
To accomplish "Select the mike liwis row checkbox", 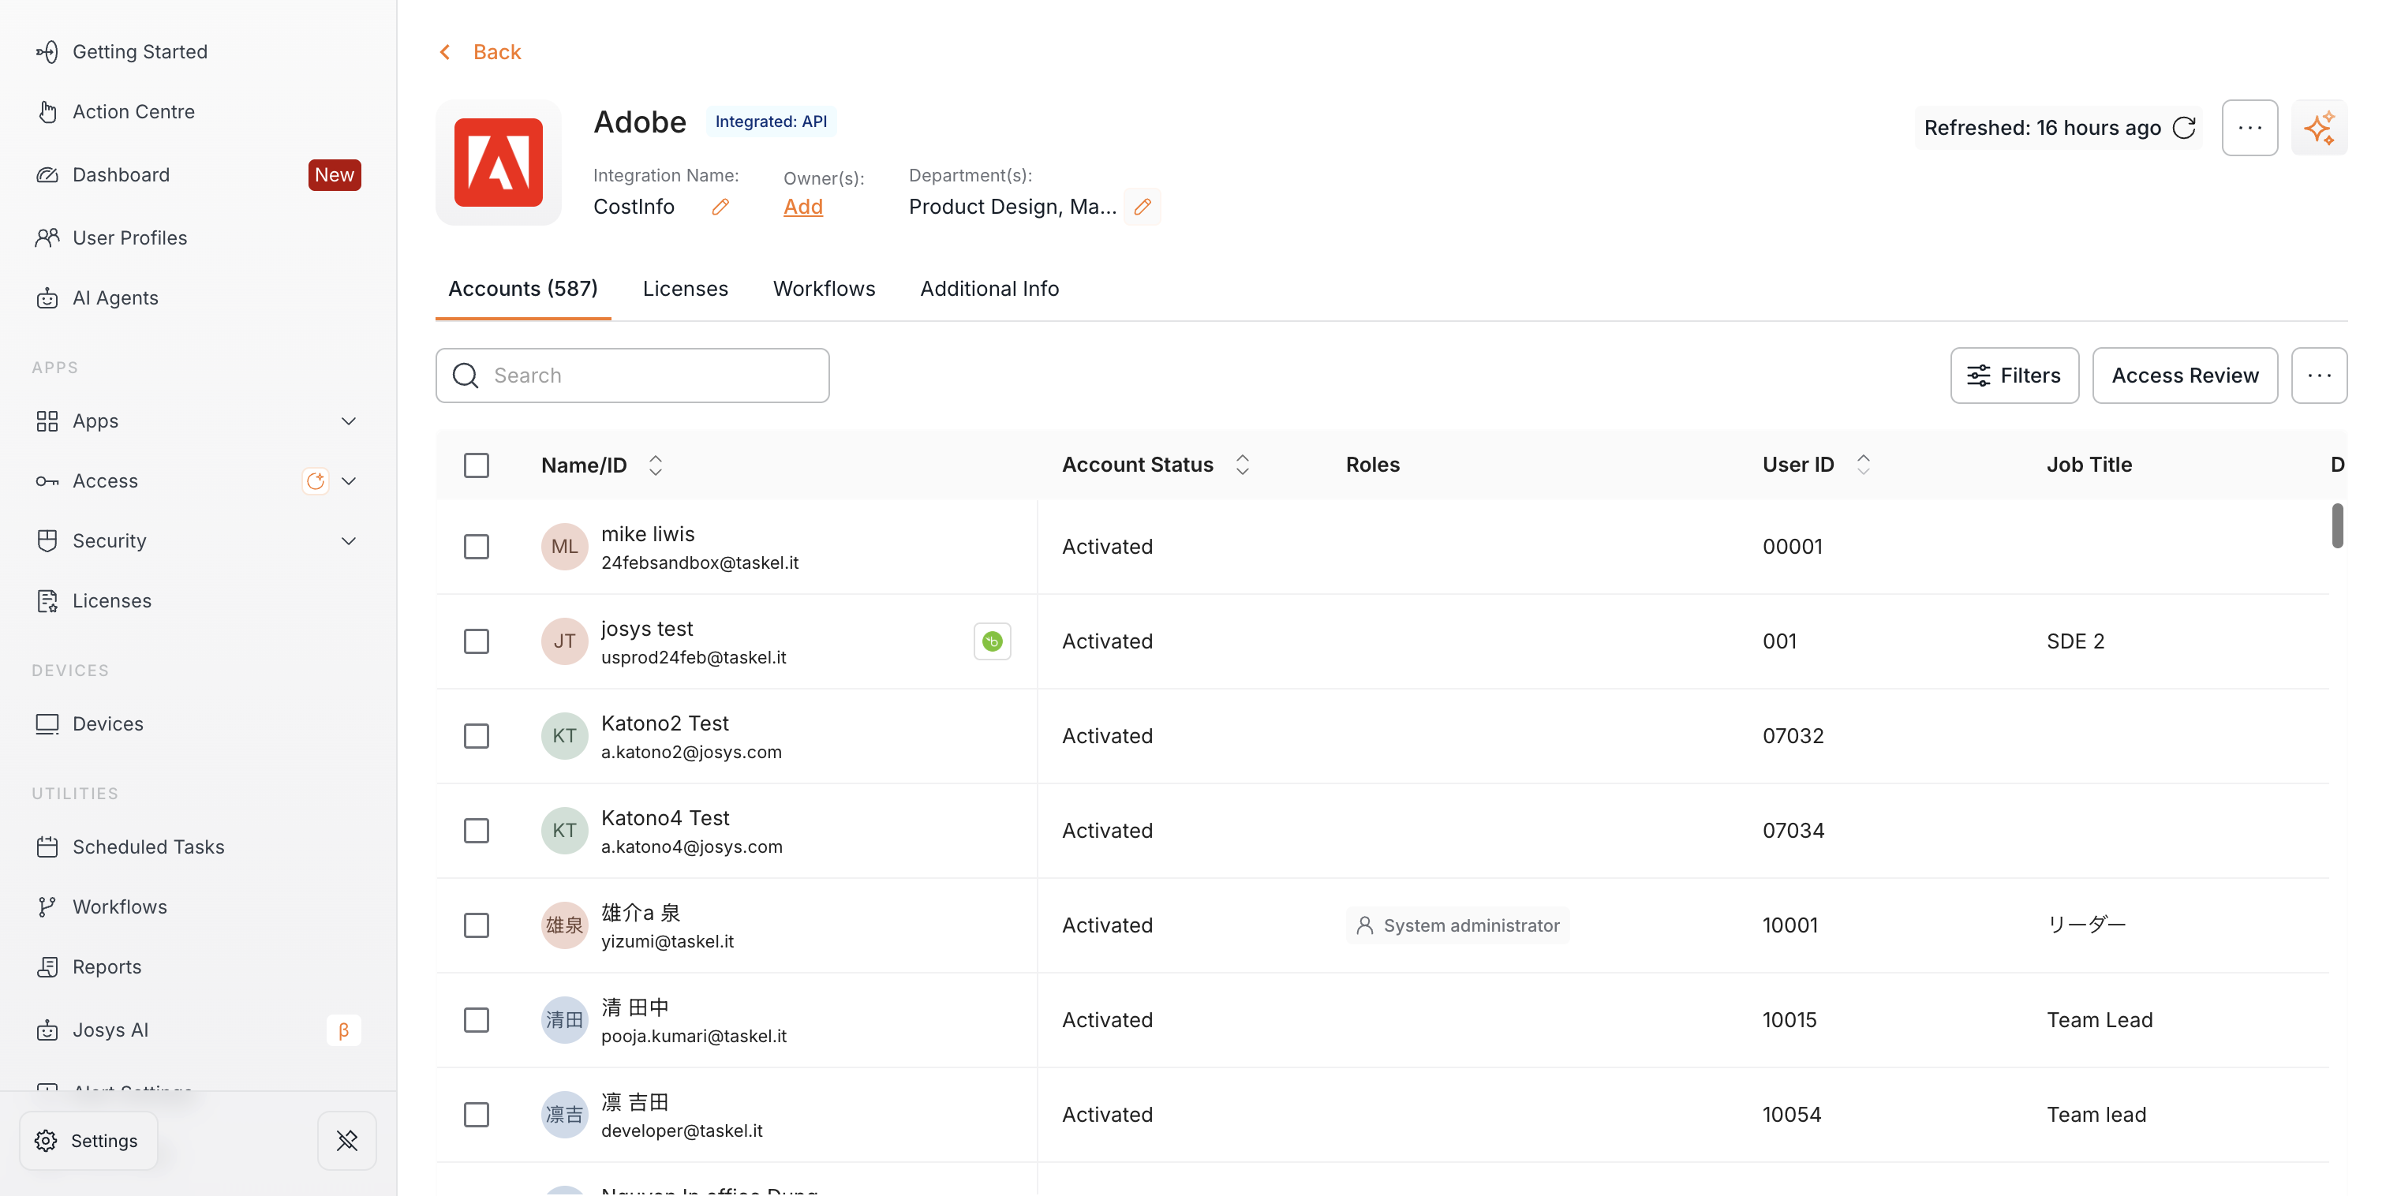I will (476, 547).
